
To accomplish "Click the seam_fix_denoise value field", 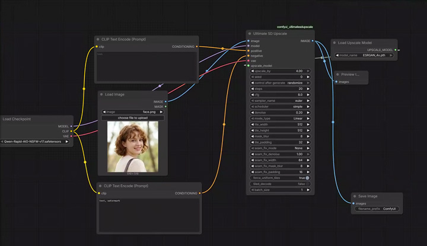I will click(x=280, y=154).
